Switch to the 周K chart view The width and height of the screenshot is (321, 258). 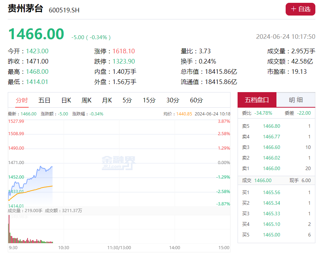click(x=87, y=100)
